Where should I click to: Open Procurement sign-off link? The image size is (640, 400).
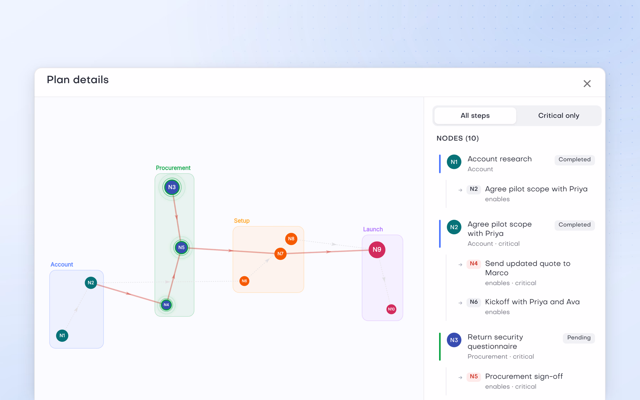524,377
